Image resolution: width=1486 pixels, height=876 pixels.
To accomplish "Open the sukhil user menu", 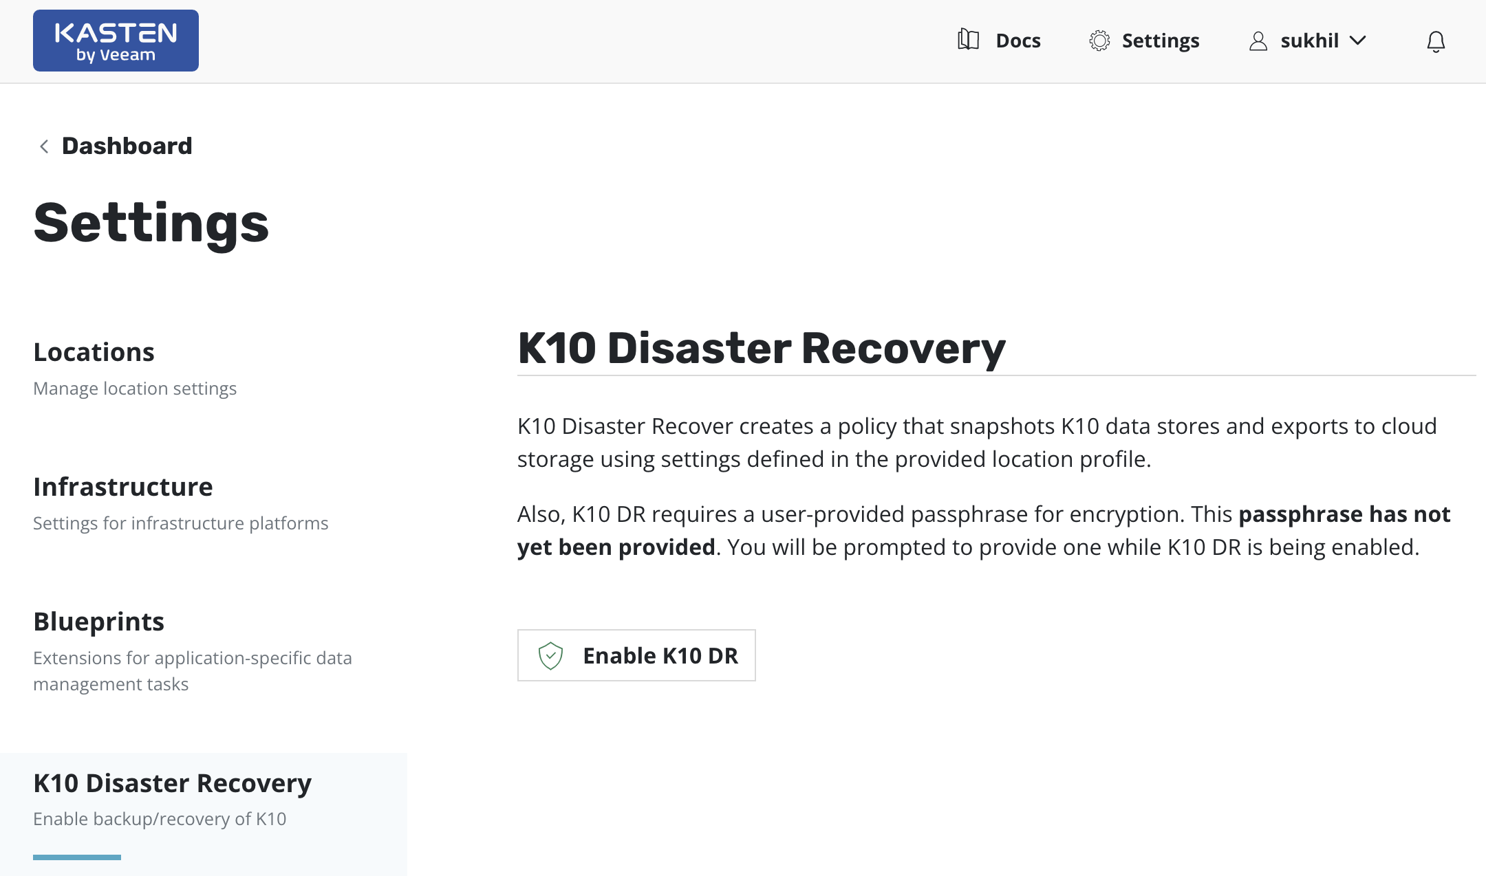I will [x=1309, y=41].
